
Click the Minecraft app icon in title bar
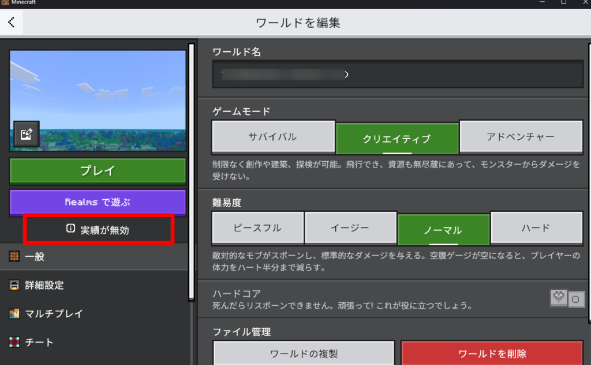(x=5, y=2)
